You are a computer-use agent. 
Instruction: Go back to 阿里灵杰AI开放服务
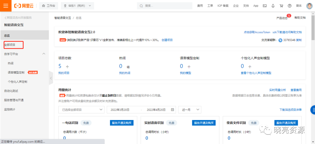(18, 18)
